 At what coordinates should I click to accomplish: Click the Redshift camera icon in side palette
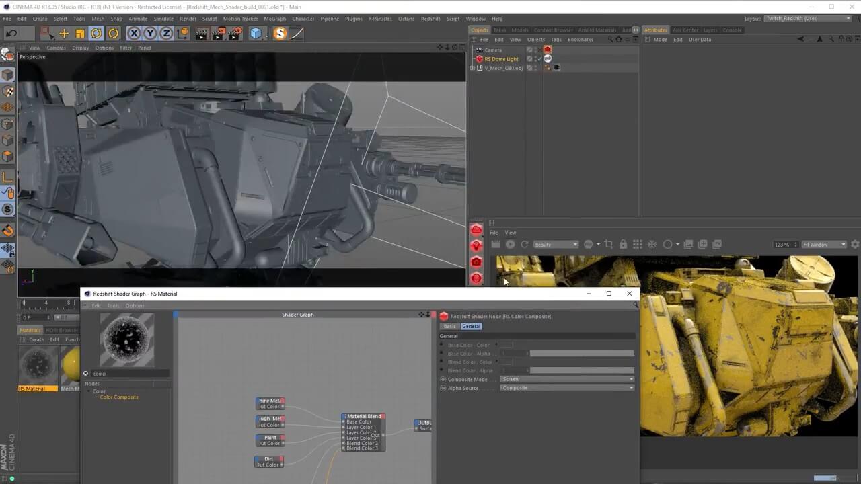pos(476,262)
